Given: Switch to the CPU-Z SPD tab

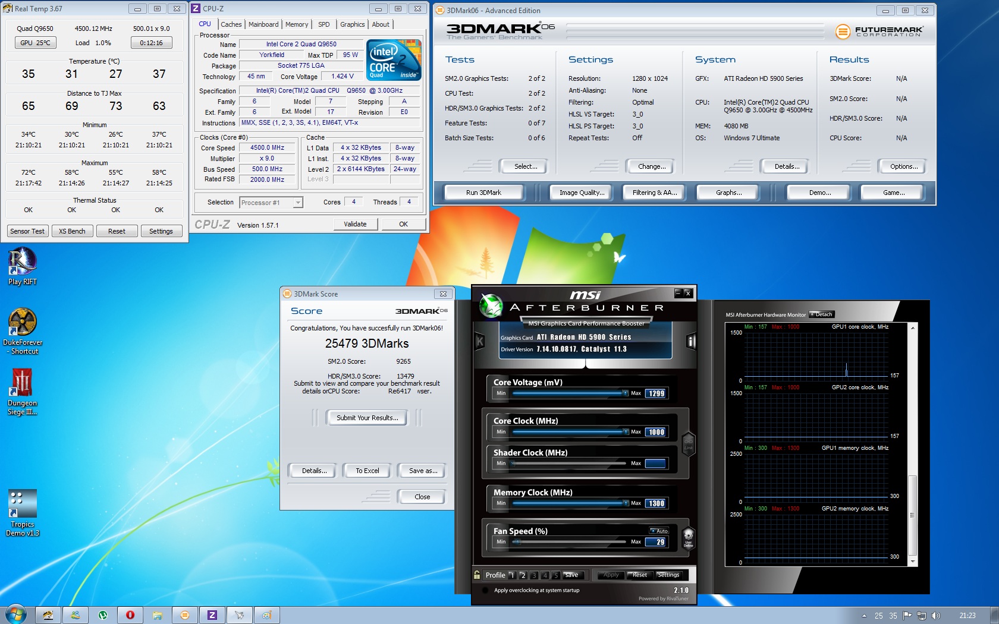Looking at the screenshot, I should [324, 24].
